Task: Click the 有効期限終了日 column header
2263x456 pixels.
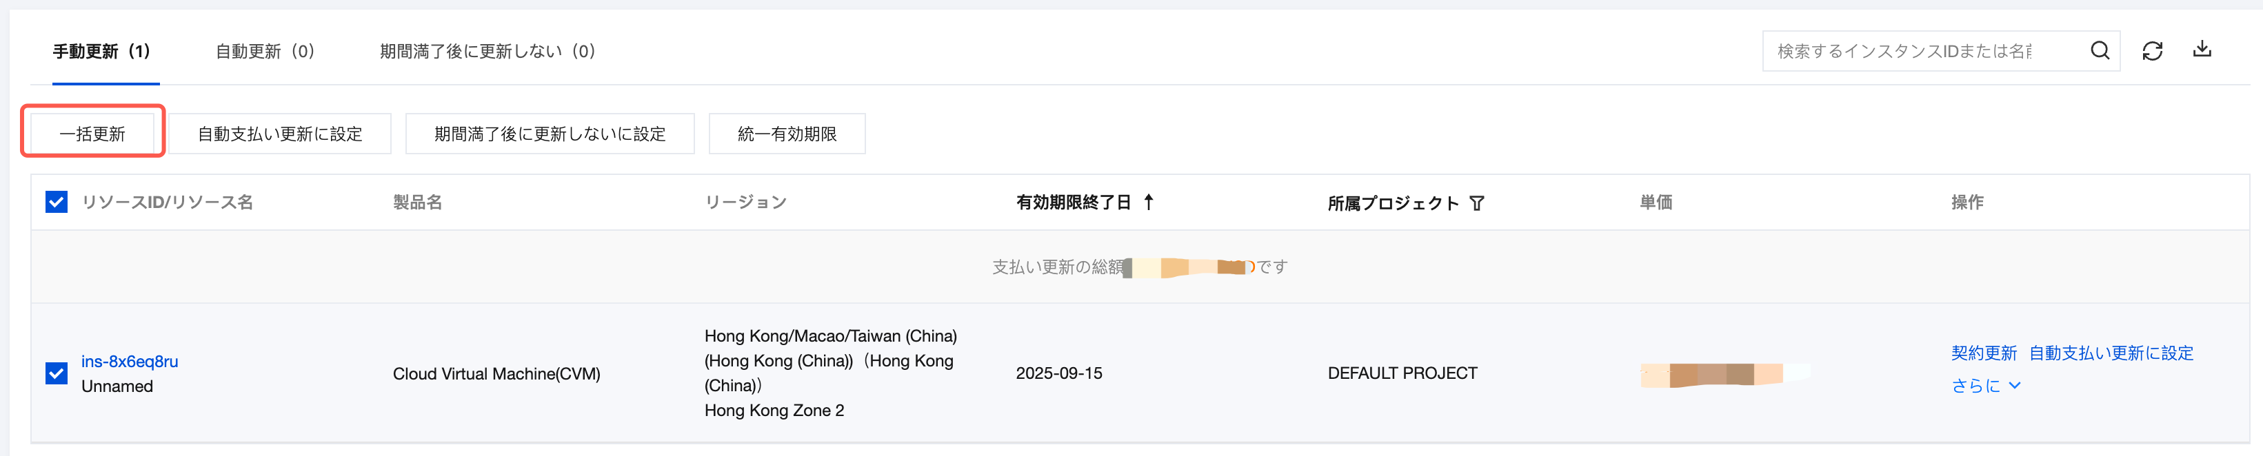Action: tap(1073, 203)
